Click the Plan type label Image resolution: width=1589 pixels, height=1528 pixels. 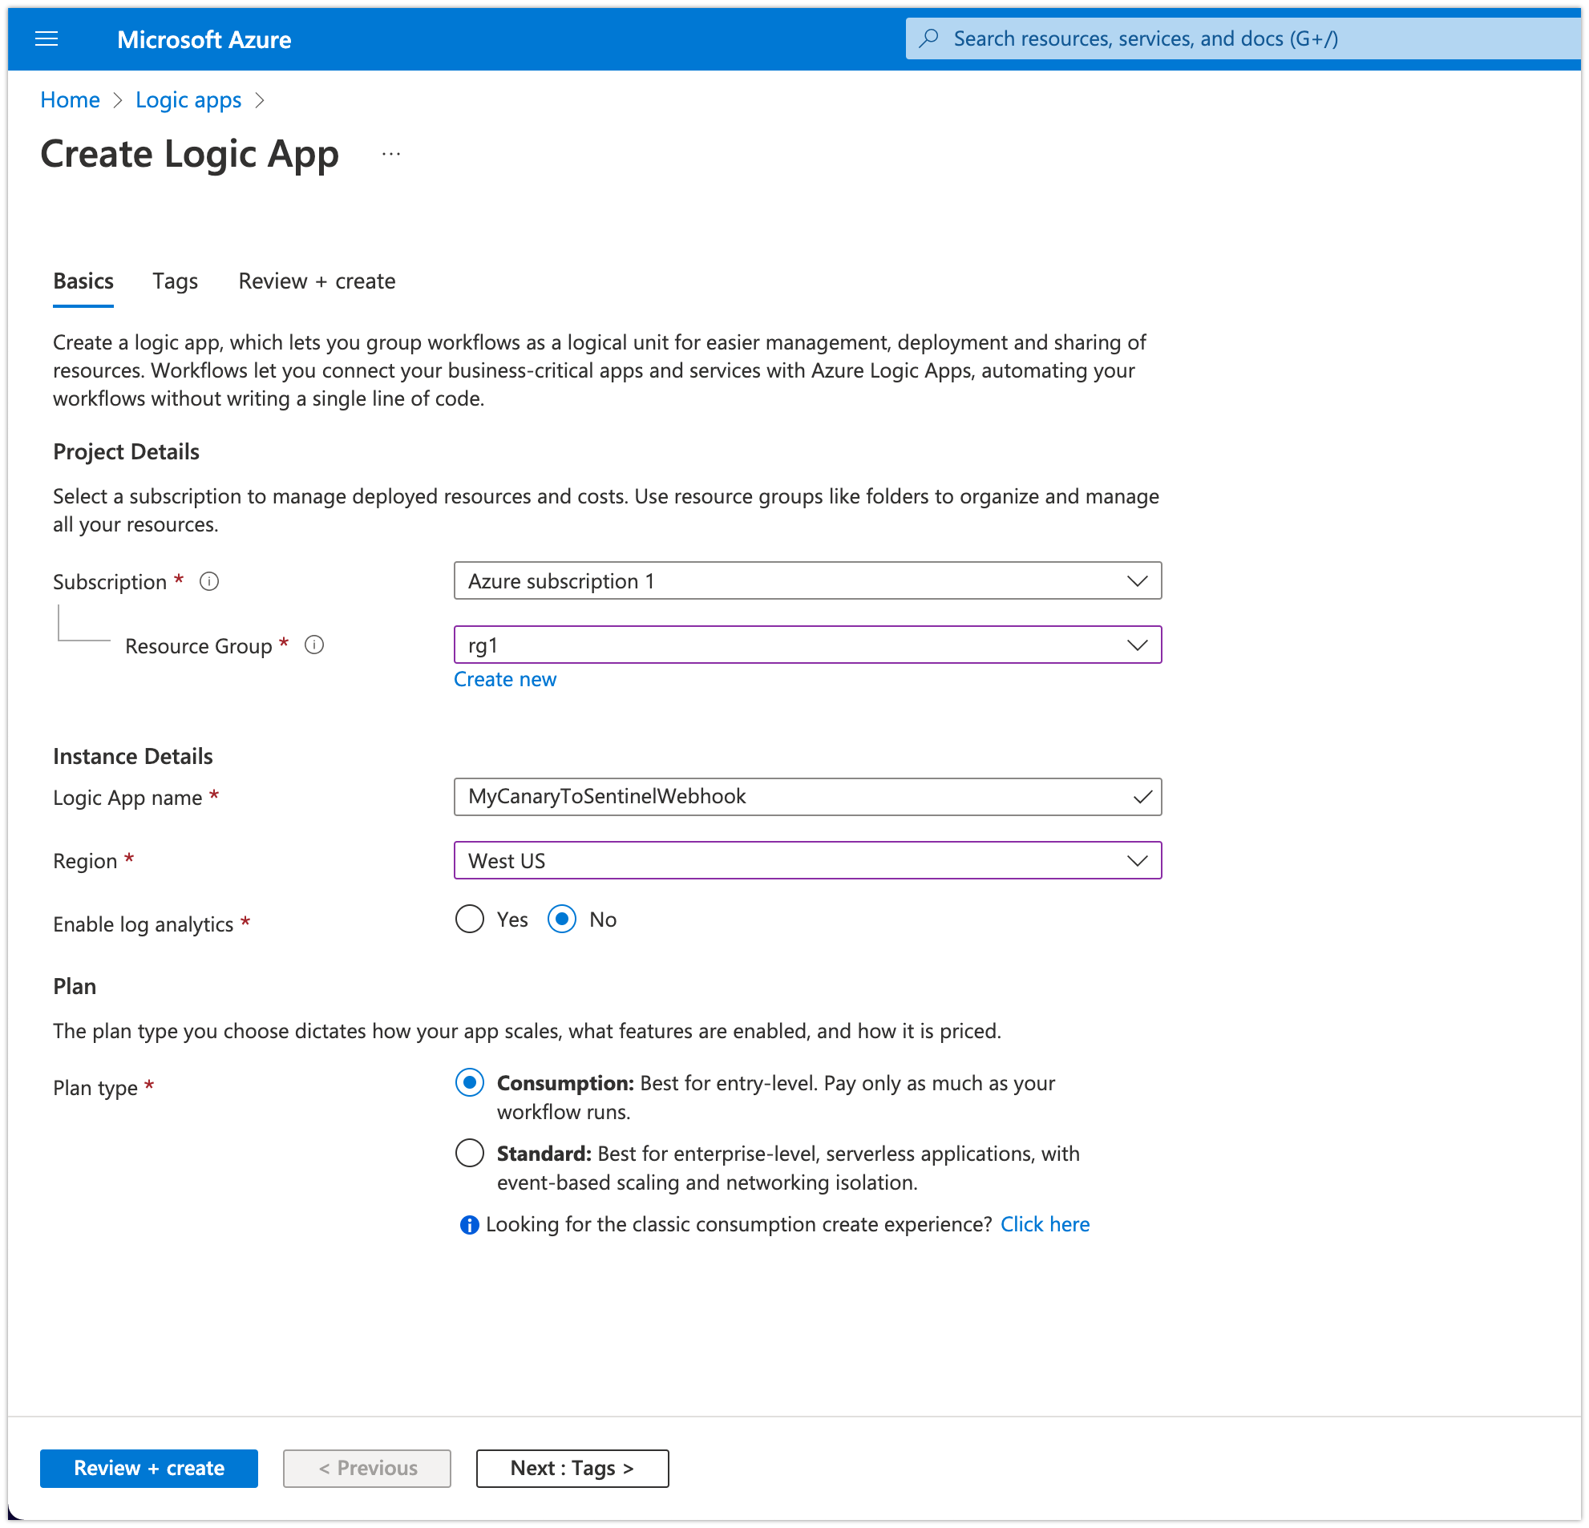[95, 1088]
